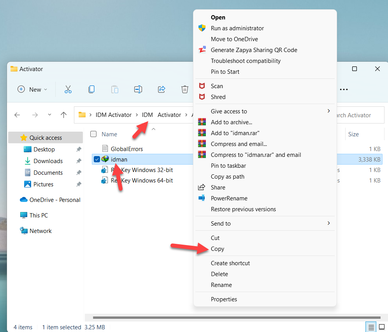This screenshot has width=388, height=332.
Task: Choose Copy from the context menu
Action: [x=218, y=249]
